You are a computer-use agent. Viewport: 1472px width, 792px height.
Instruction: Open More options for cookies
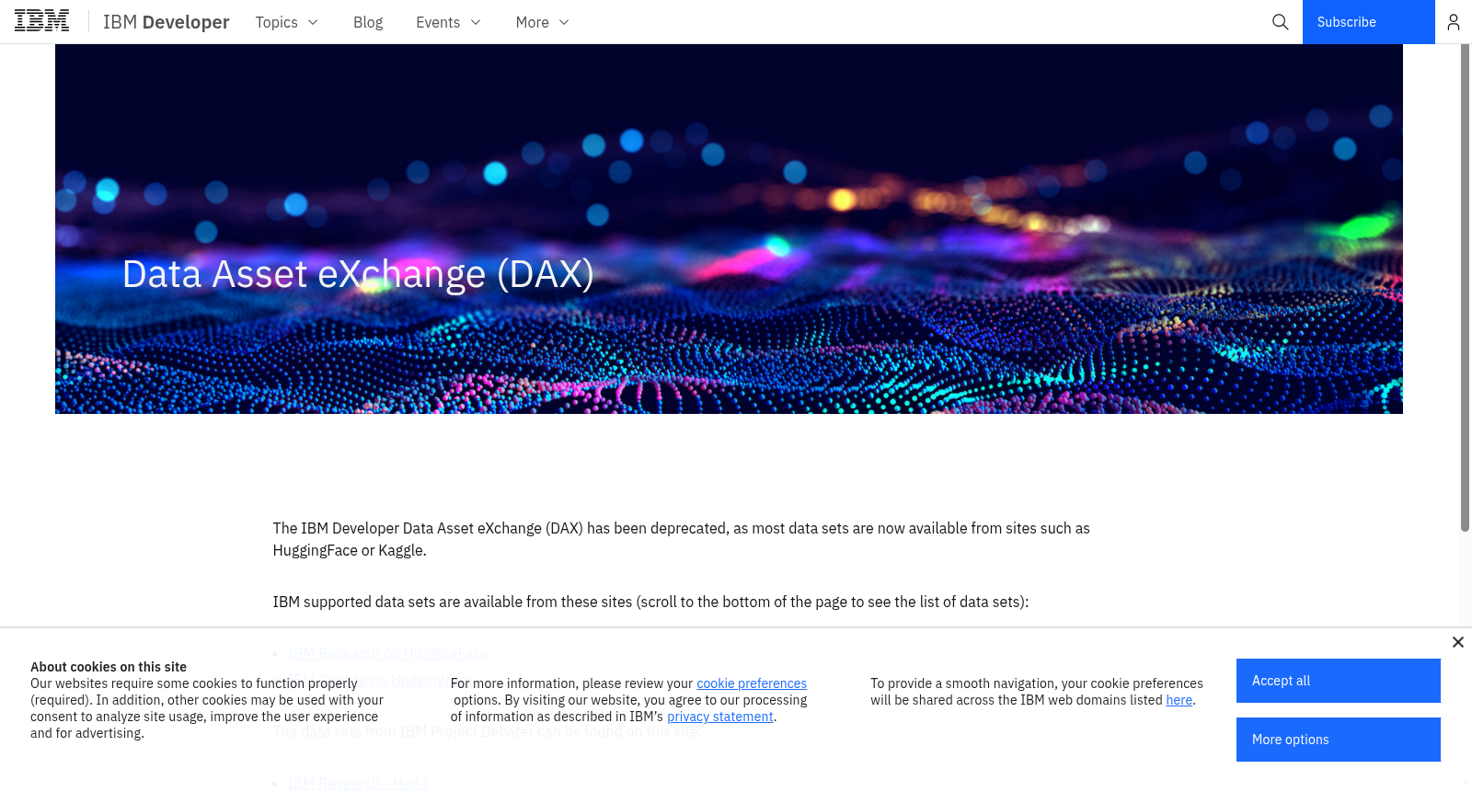[x=1339, y=740]
